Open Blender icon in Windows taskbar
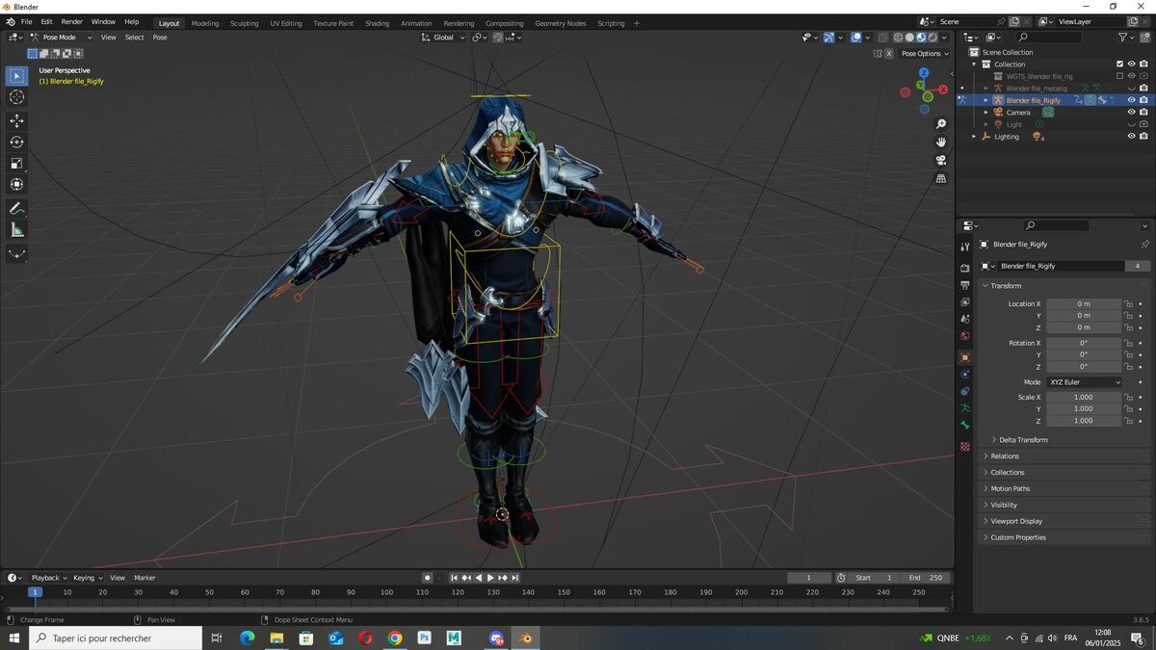This screenshot has height=650, width=1156. click(x=526, y=637)
